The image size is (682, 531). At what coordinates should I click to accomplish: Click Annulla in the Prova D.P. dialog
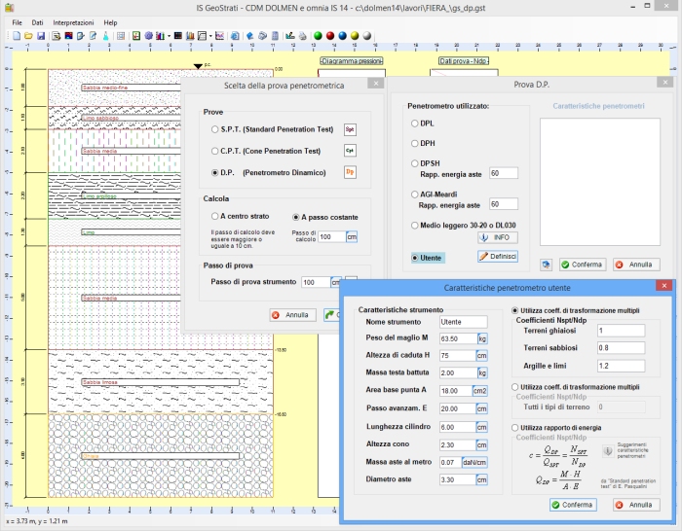pyautogui.click(x=636, y=265)
